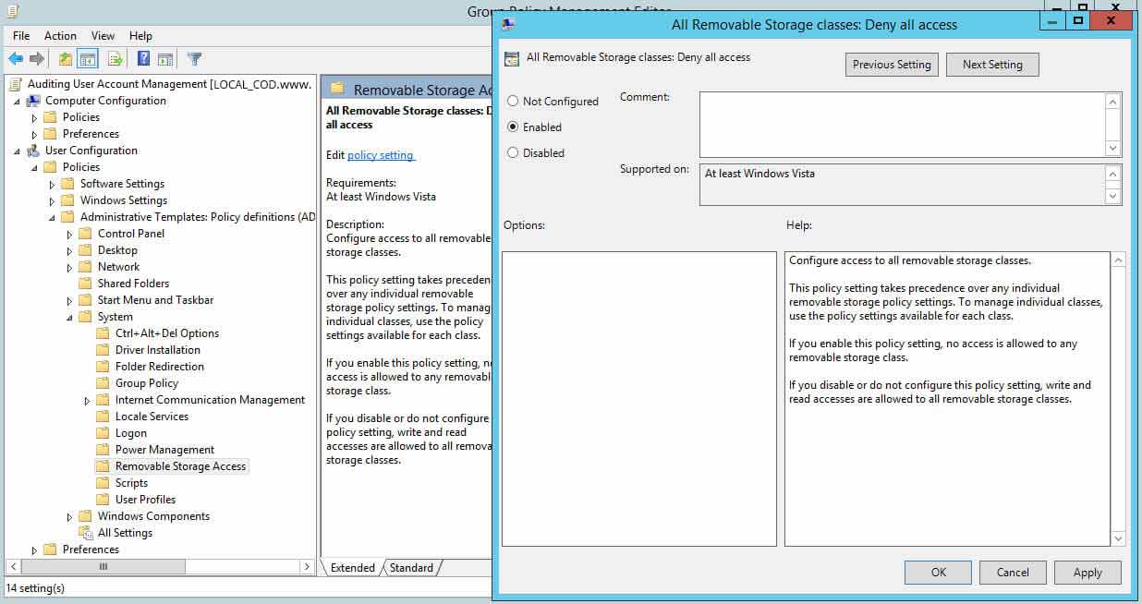The image size is (1142, 604).
Task: Switch to the Standard tab
Action: pyautogui.click(x=411, y=568)
